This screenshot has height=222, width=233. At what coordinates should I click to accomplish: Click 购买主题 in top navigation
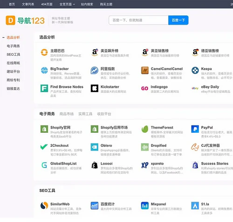(106, 4)
